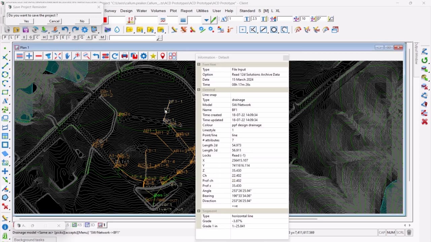The width and height of the screenshot is (431, 242).
Task: Click the red delete X icon in the right sidebar
Action: coord(424,122)
